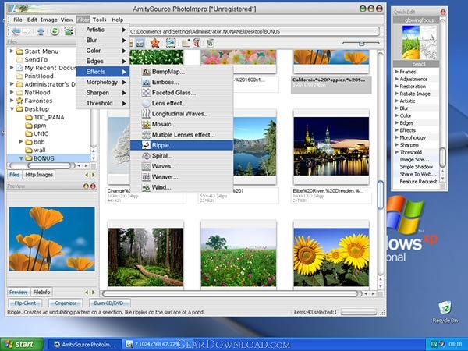
Task: Open the Help menu
Action: [x=118, y=19]
